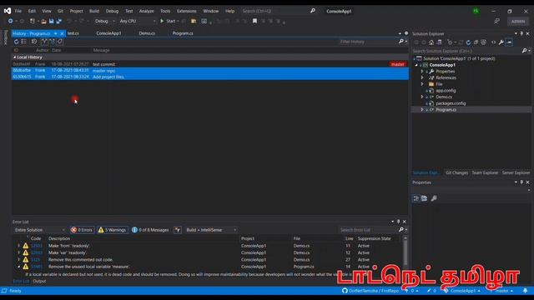Image resolution: width=534 pixels, height=300 pixels.
Task: Open the Analyze menu
Action: 146,11
